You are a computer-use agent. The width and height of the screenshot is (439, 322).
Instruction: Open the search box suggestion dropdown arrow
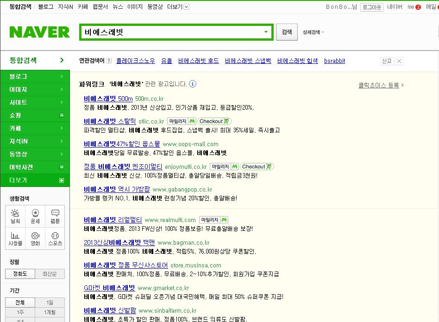(x=266, y=32)
